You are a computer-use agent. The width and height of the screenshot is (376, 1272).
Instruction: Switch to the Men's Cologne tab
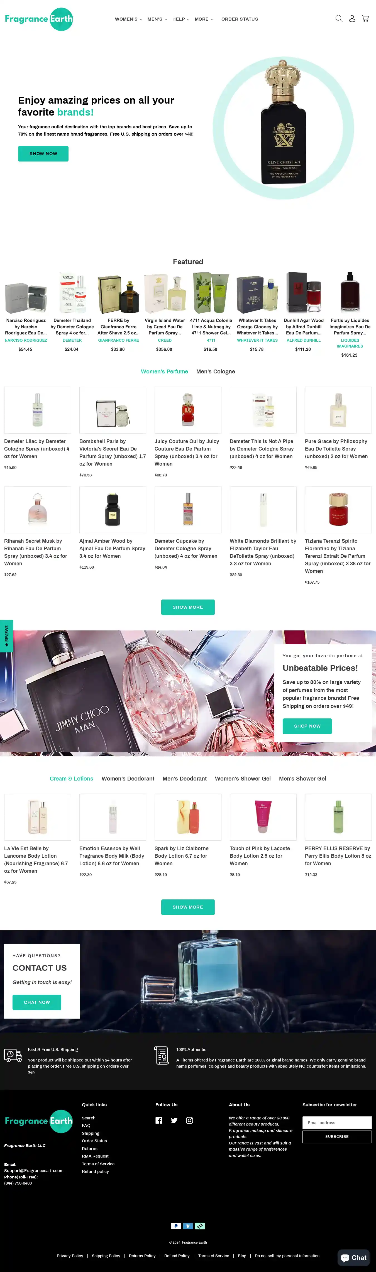pyautogui.click(x=215, y=371)
